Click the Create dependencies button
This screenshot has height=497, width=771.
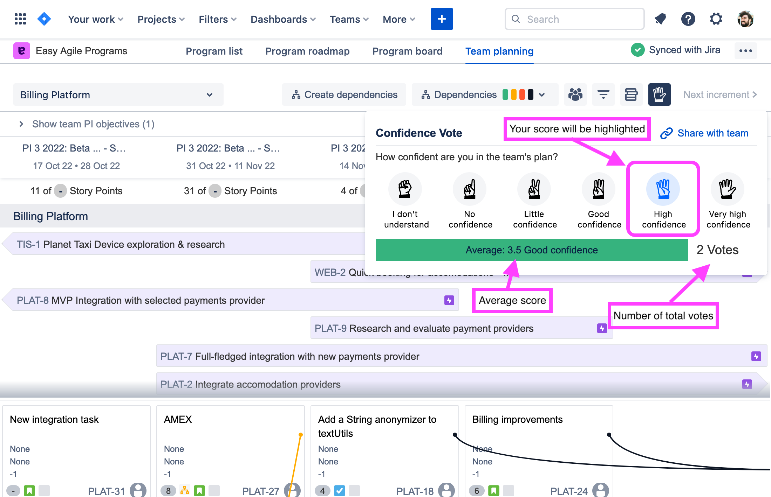(x=344, y=94)
